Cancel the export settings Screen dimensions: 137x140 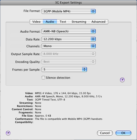click(x=105, y=133)
